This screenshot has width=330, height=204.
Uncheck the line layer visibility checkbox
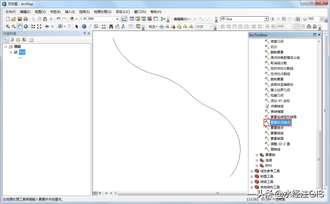[16, 52]
